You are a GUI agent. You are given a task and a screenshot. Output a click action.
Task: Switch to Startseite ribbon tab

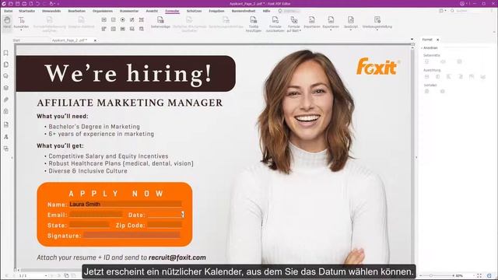(27, 11)
